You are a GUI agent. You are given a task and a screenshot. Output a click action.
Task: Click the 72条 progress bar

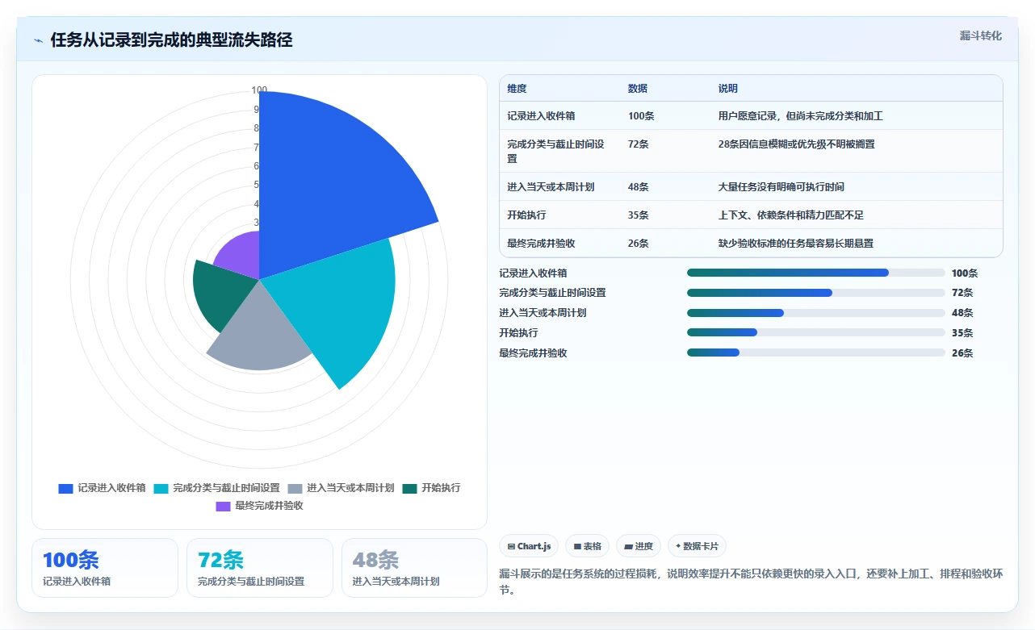pos(815,293)
